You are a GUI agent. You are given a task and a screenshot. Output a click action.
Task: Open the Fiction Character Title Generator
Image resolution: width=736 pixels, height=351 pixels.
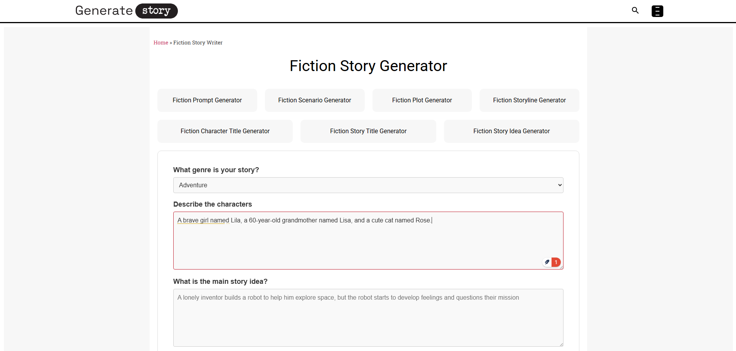[225, 131]
